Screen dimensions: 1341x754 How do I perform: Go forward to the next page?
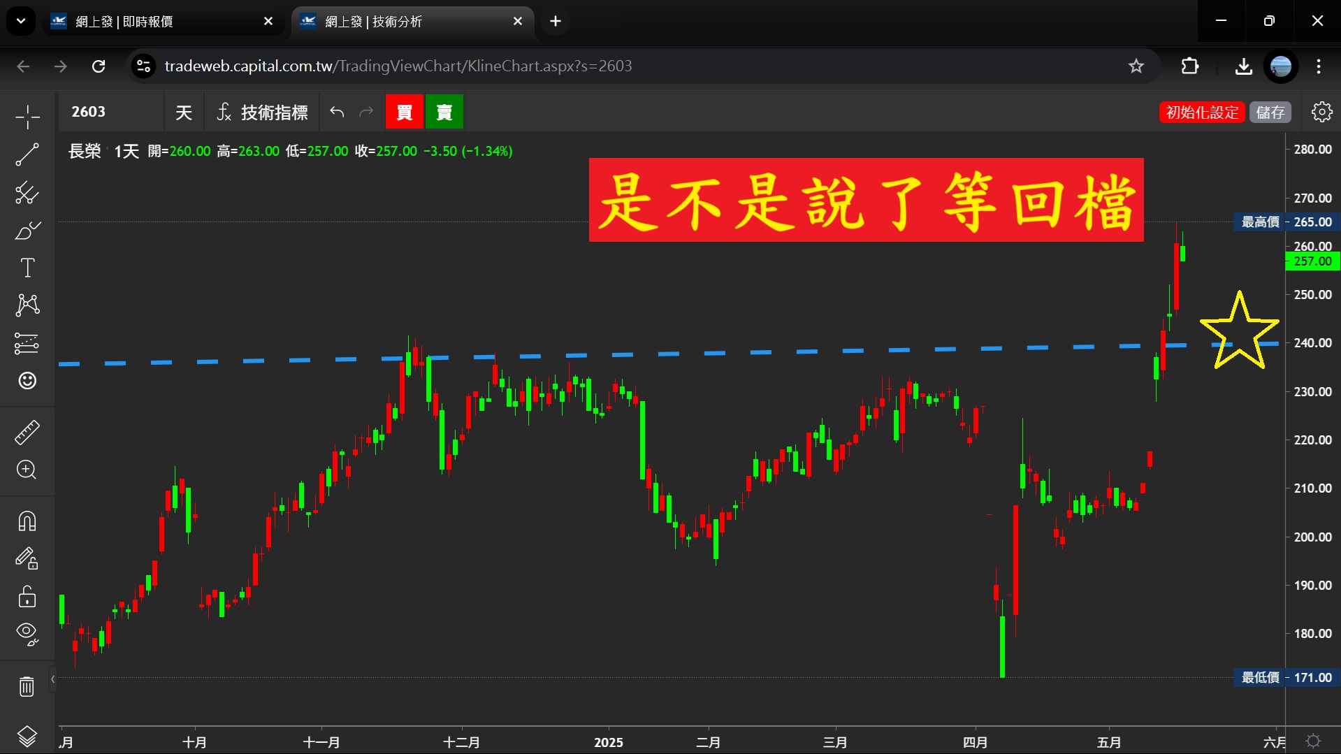[x=61, y=66]
